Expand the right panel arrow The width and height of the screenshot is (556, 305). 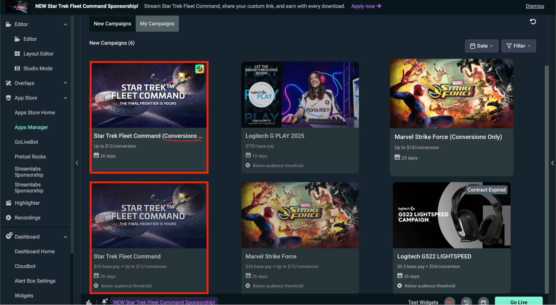(x=552, y=163)
